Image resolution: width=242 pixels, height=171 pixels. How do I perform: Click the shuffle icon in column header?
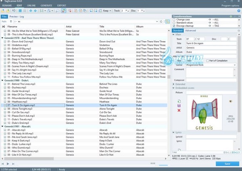click(x=4, y=26)
